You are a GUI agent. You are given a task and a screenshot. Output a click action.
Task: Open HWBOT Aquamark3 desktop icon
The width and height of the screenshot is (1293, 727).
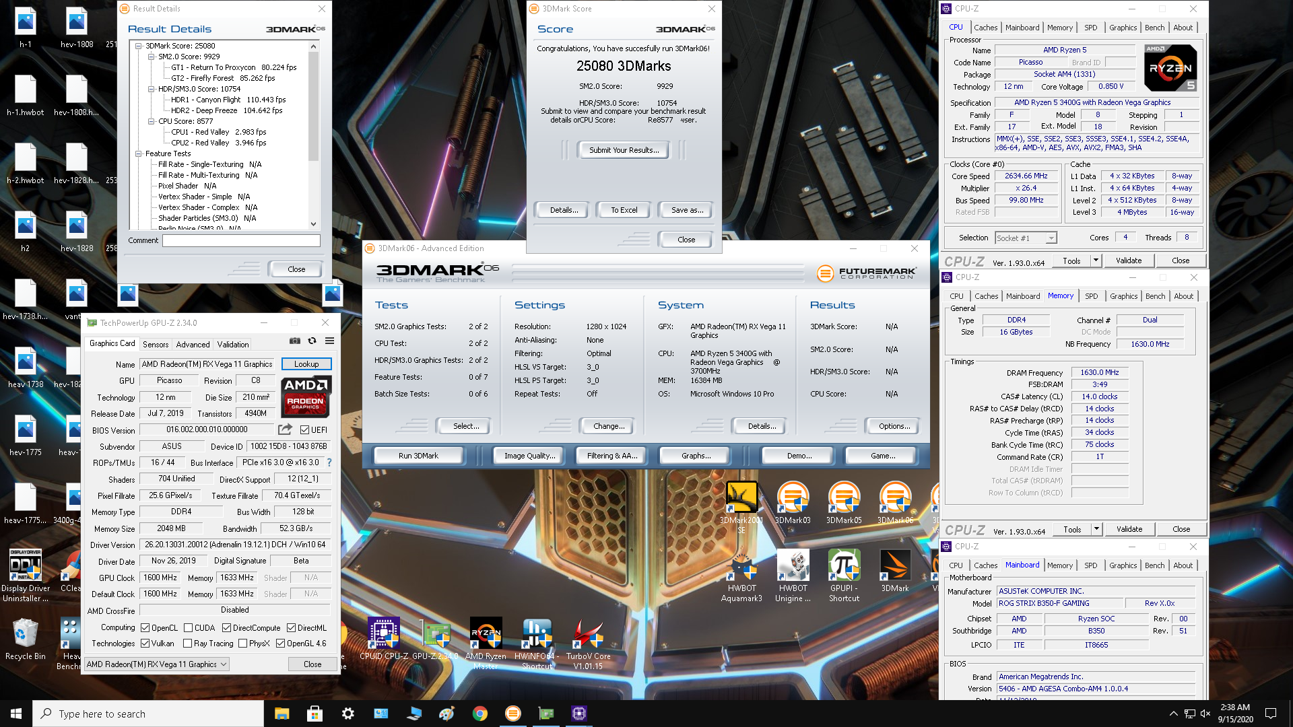[741, 576]
